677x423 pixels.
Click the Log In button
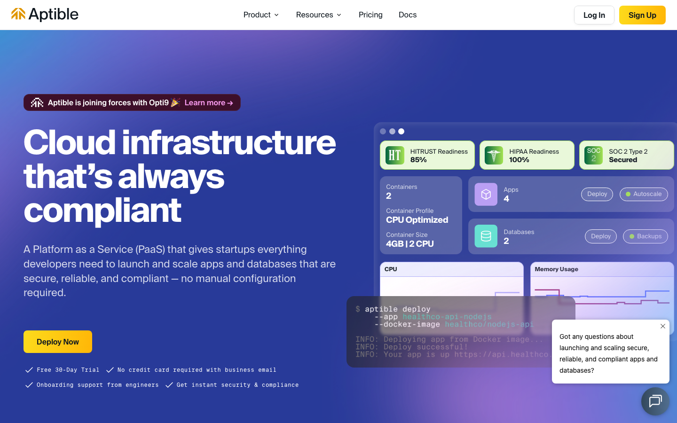(594, 15)
